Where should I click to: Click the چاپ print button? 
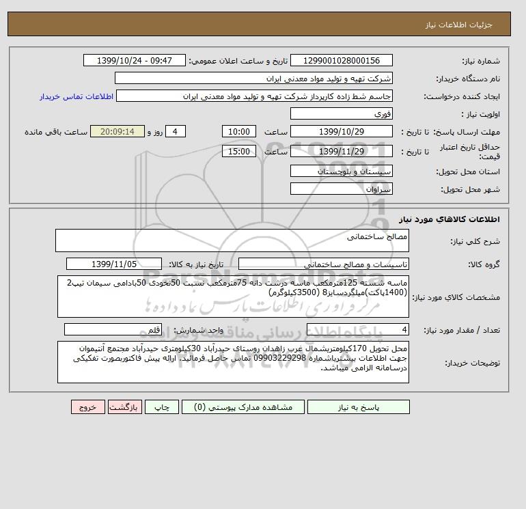[162, 407]
